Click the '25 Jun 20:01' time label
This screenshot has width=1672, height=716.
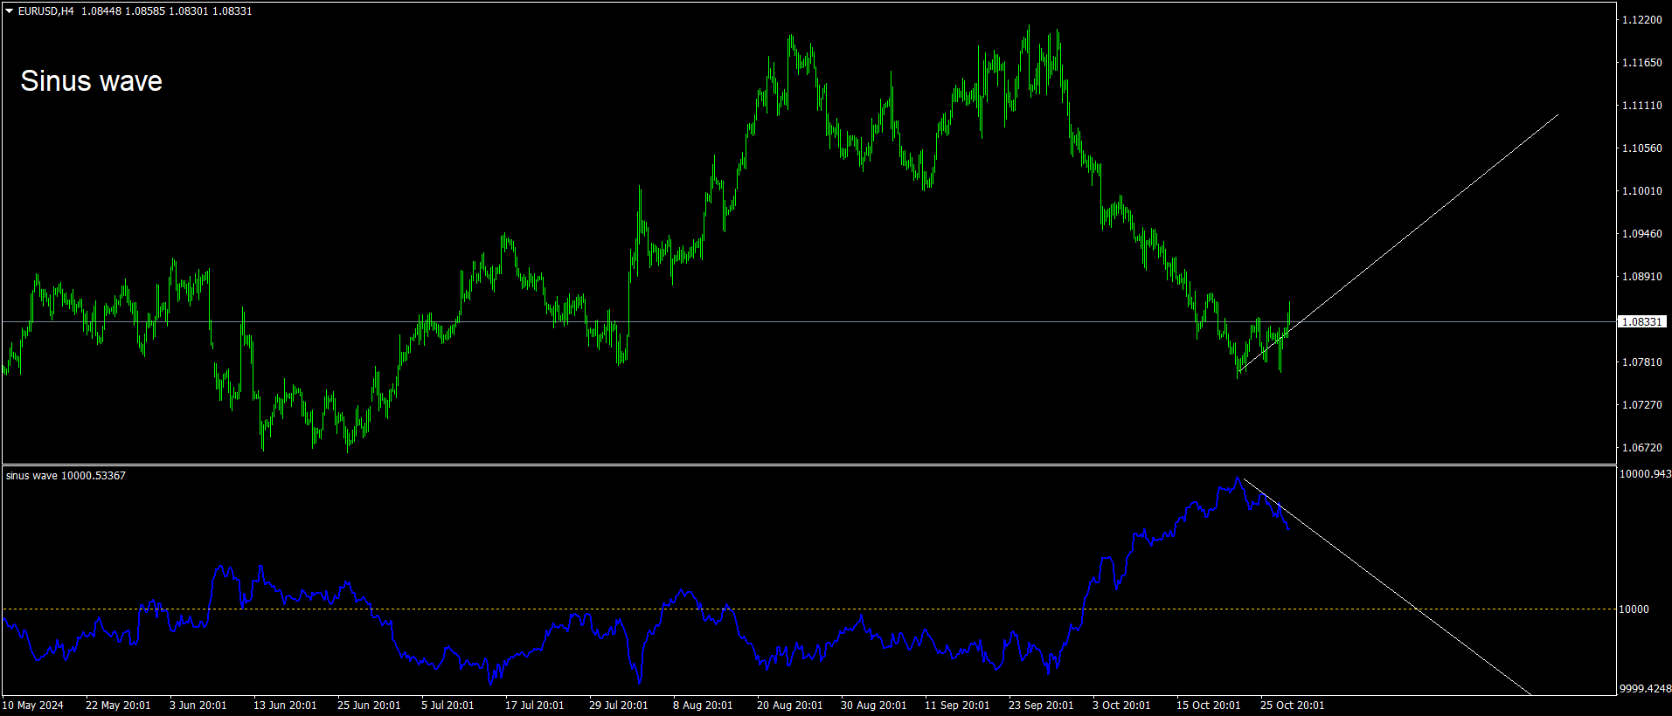(370, 706)
